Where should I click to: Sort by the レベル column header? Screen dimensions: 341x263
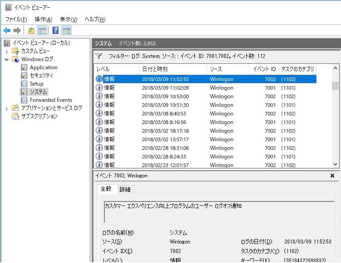tap(117, 69)
